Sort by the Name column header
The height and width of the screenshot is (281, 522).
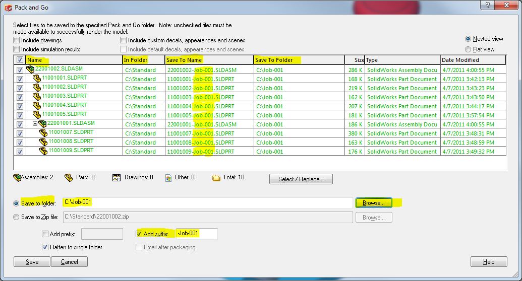coord(74,60)
